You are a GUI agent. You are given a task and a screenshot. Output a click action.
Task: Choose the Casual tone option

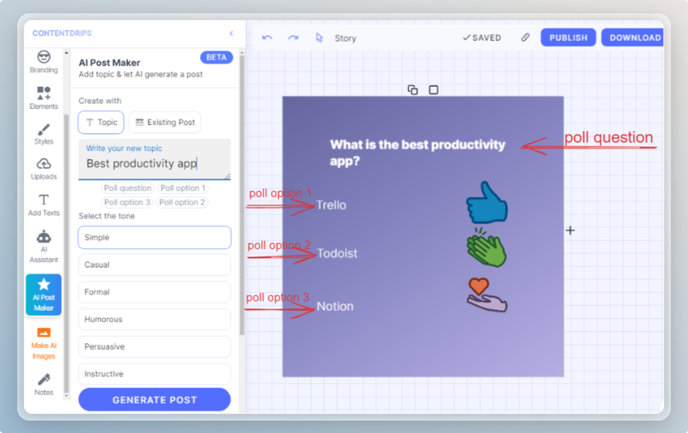point(155,264)
